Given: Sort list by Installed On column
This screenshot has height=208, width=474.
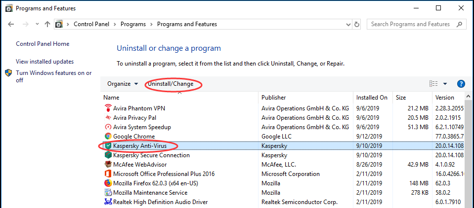Looking at the screenshot, I should point(373,98).
